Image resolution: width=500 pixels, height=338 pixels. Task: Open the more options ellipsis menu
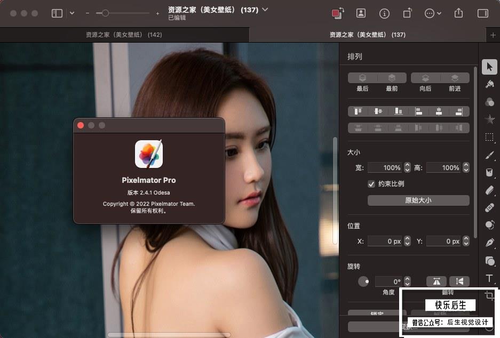coord(430,13)
